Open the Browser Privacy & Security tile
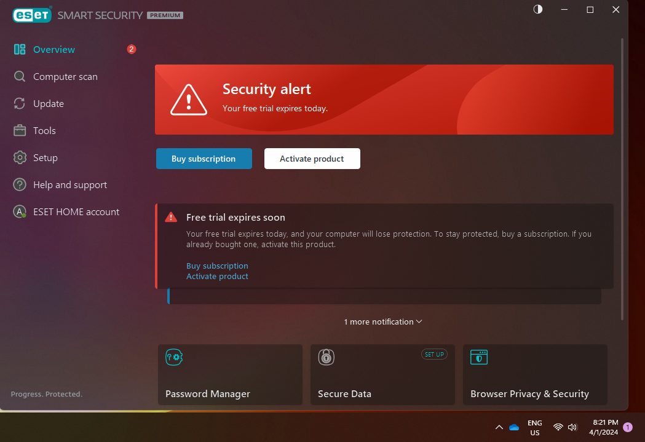This screenshot has height=442, width=645. pos(535,374)
